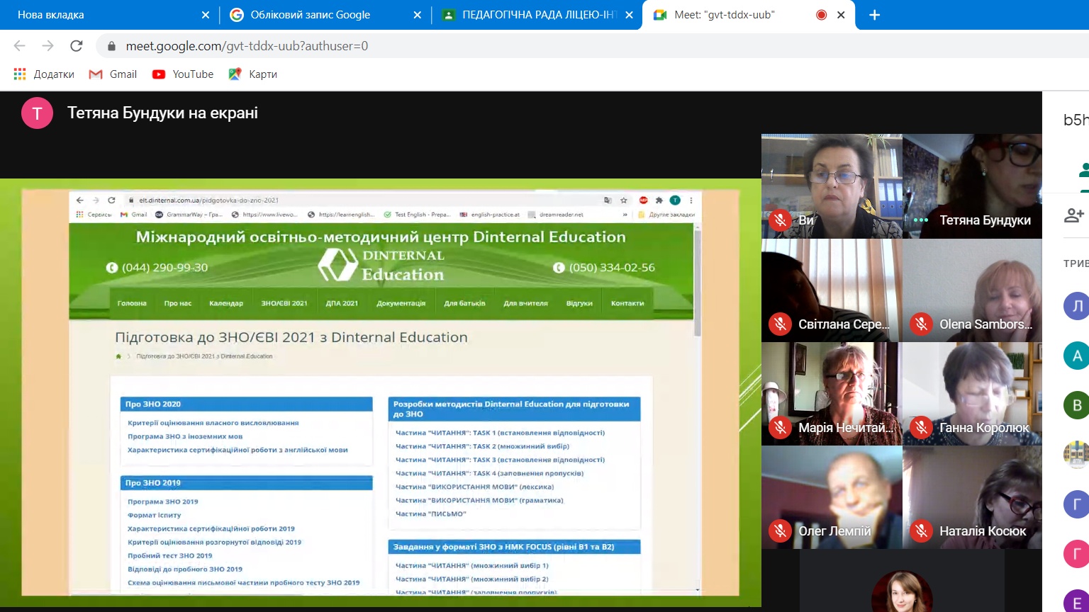Open the Карти bookmark
Screen dimensions: 1089x612
pyautogui.click(x=253, y=74)
